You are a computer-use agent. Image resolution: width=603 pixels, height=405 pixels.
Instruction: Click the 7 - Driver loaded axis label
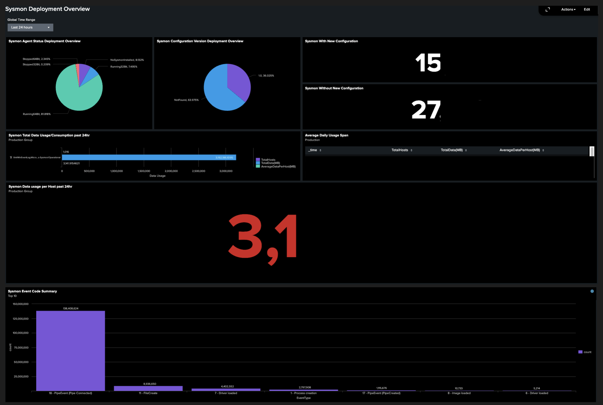coord(226,393)
